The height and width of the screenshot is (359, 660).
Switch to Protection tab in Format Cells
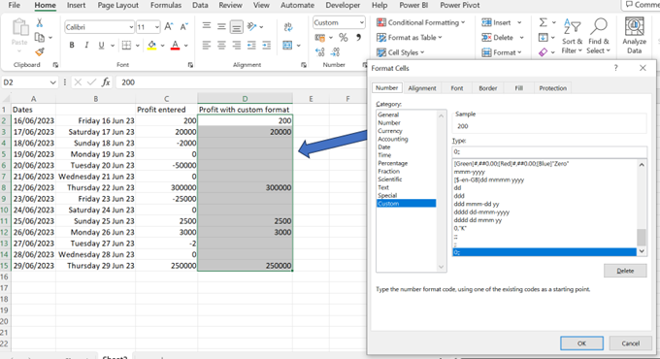coord(552,88)
